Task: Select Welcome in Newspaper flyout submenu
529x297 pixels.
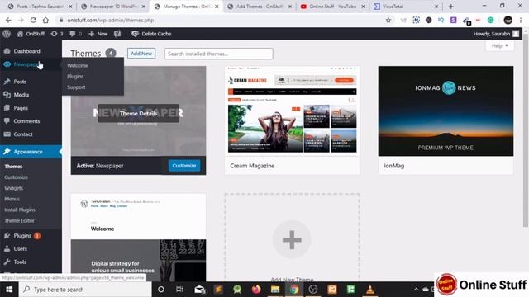Action: [78, 66]
